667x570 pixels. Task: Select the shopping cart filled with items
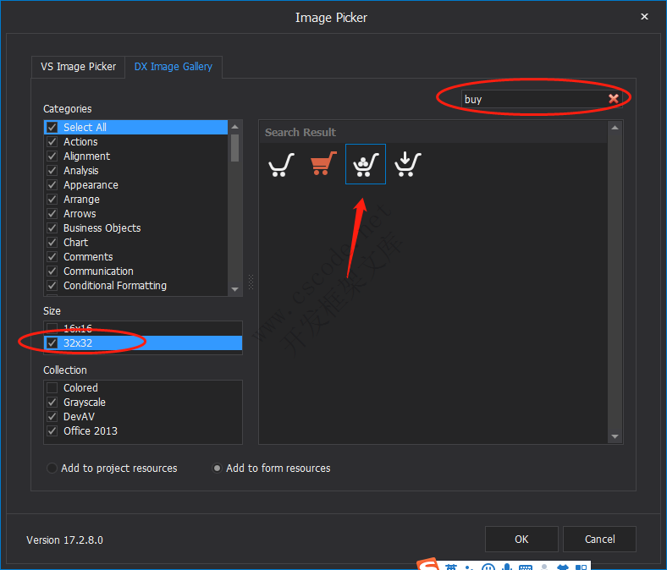coord(366,163)
